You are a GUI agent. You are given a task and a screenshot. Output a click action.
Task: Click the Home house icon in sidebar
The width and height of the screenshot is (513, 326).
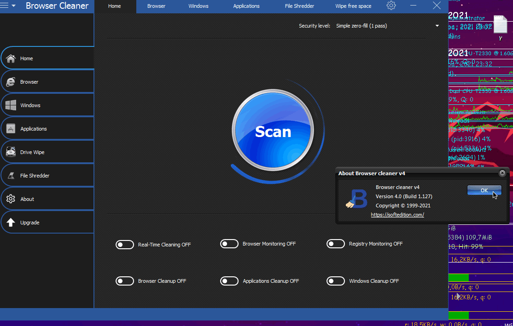click(x=11, y=58)
